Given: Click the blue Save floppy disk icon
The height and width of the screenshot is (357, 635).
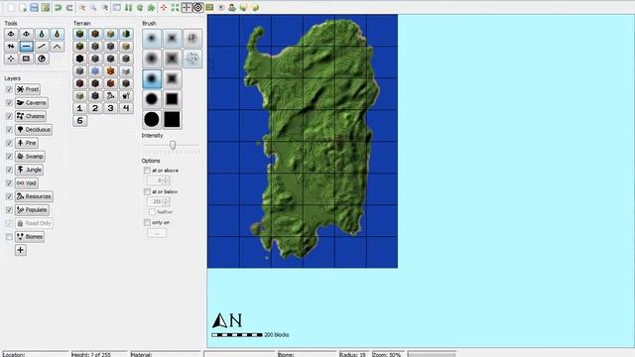Looking at the screenshot, I should click(x=34, y=7).
